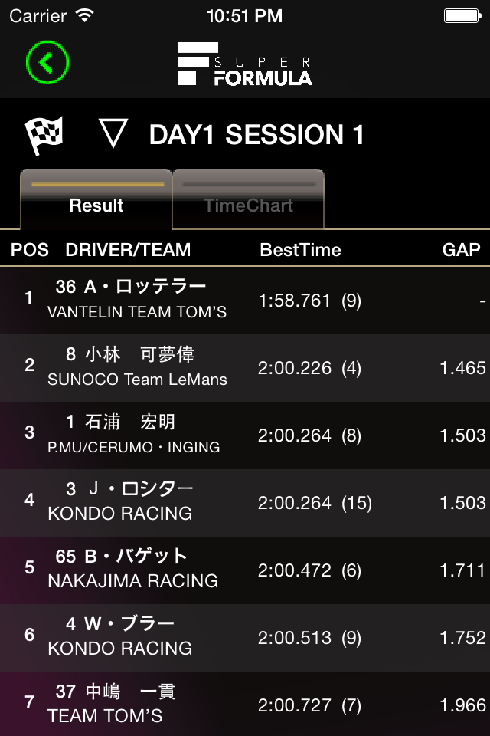Image resolution: width=490 pixels, height=736 pixels.
Task: Tap the GAP column header
Action: (x=461, y=249)
